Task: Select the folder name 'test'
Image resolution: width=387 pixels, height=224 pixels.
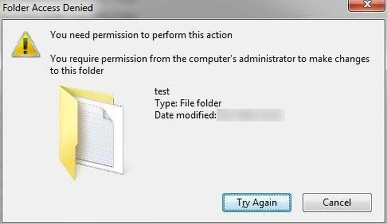Action: [162, 92]
